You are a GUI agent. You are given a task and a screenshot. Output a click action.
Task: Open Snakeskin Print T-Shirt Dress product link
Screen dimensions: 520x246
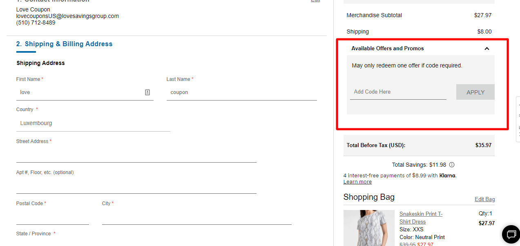(x=421, y=218)
